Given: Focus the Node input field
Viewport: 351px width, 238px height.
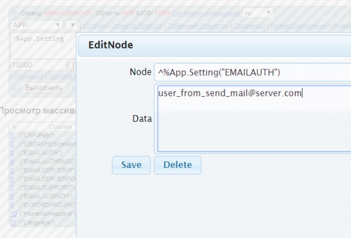Looking at the screenshot, I should (252, 72).
